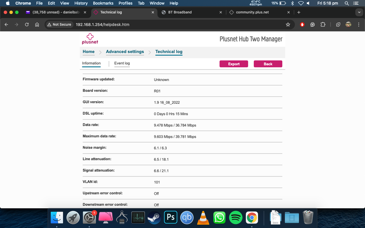Open the Bookmarks menu in menu bar

coord(103,3)
